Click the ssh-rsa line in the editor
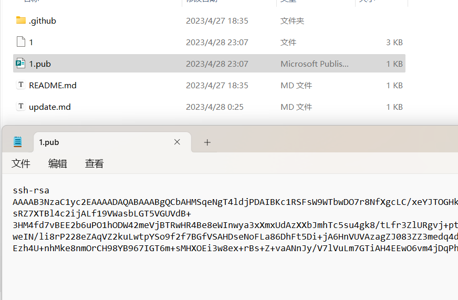 (31, 190)
